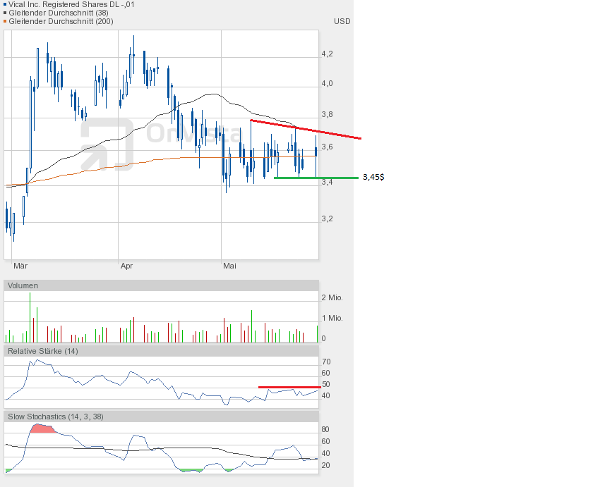Click the 80 label on the stochastics axis
The width and height of the screenshot is (600, 487).
pyautogui.click(x=325, y=429)
